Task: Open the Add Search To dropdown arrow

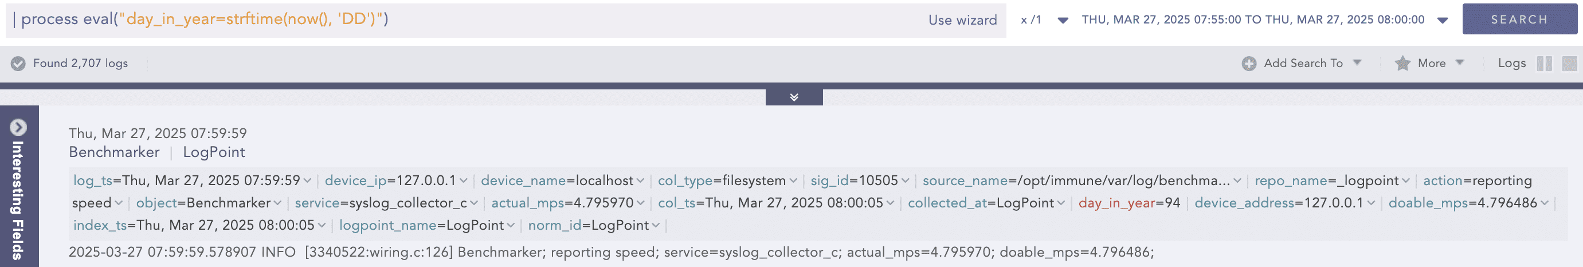Action: 1358,62
